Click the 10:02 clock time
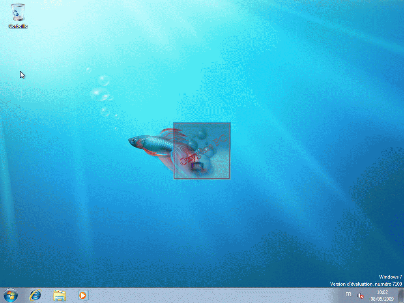404x303 pixels. 382,292
